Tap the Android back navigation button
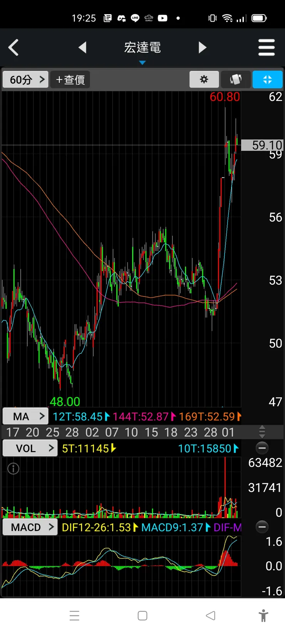 coord(210,616)
